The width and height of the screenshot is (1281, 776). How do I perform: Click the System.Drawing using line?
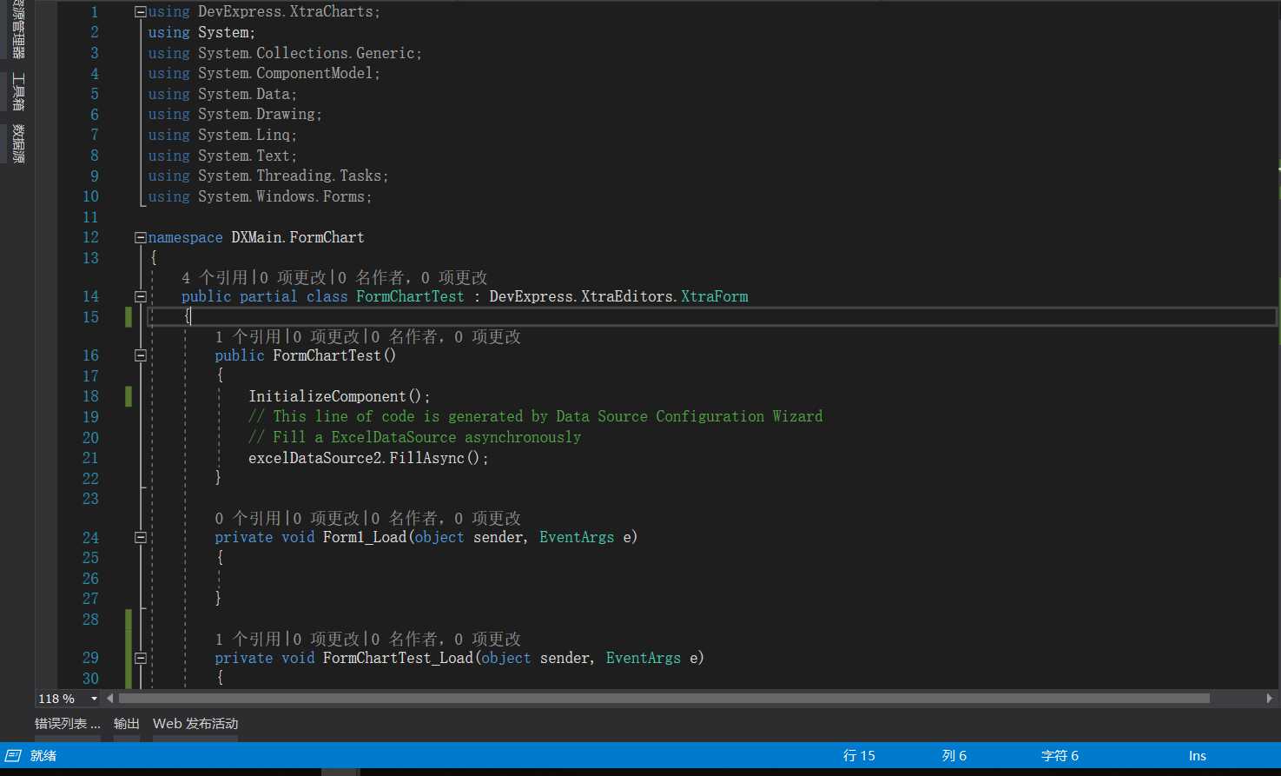pos(234,115)
